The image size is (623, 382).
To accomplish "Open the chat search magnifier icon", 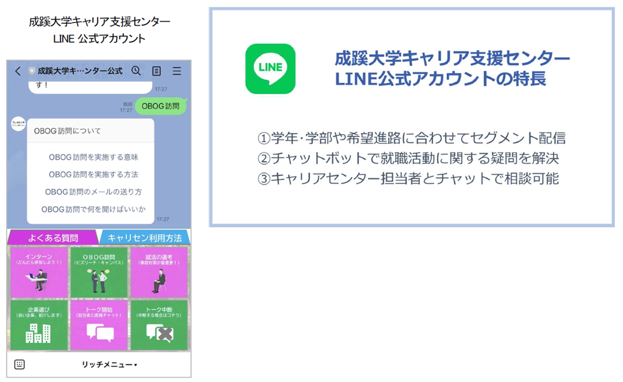I will (137, 71).
